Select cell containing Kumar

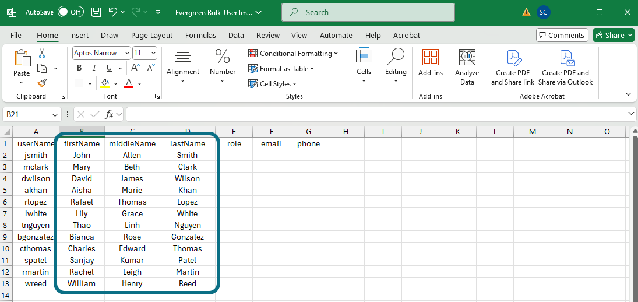[132, 260]
